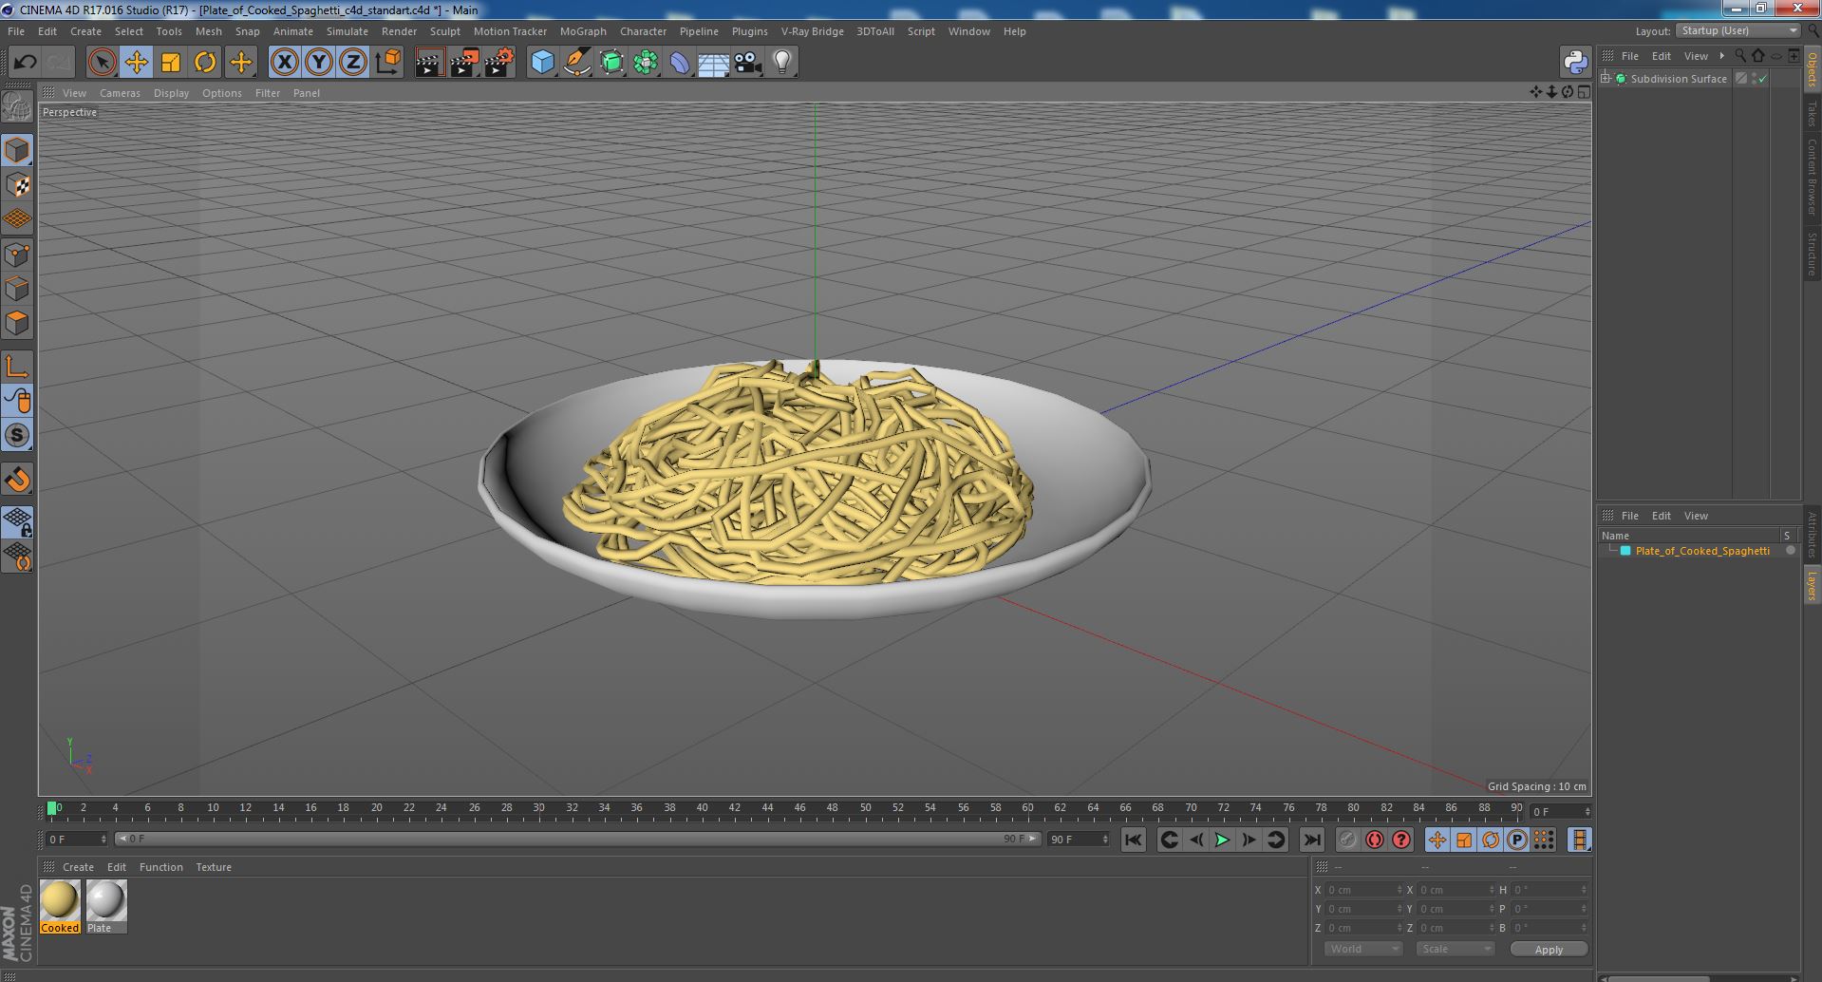Click the preview range slider bar
Viewport: 1822px width, 982px height.
click(575, 840)
